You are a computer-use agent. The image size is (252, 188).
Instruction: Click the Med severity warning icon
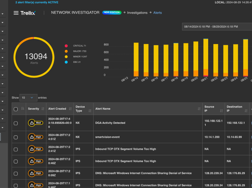31,123
